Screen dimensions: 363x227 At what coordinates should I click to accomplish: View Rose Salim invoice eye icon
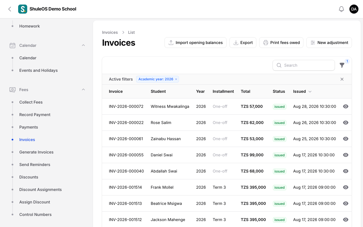click(345, 123)
